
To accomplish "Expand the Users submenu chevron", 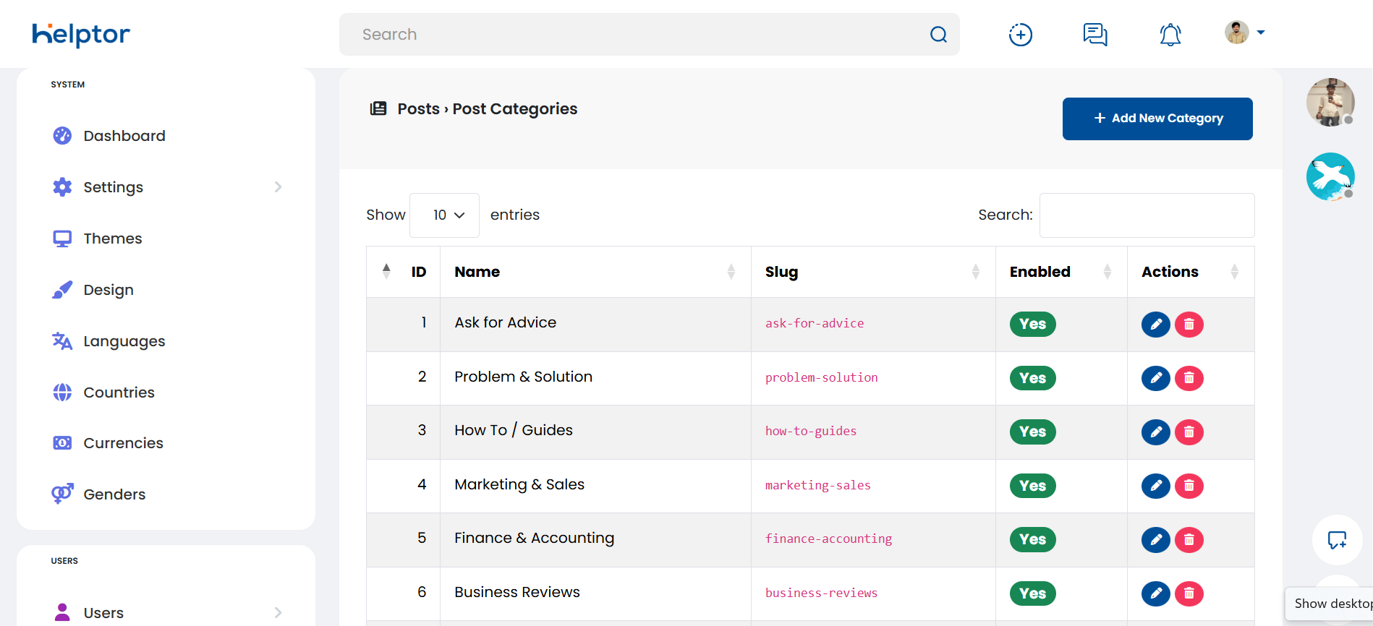I will 279,613.
